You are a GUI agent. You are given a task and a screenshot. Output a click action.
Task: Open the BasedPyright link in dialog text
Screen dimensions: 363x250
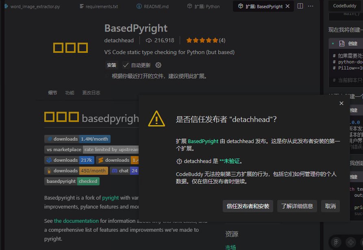(203, 141)
